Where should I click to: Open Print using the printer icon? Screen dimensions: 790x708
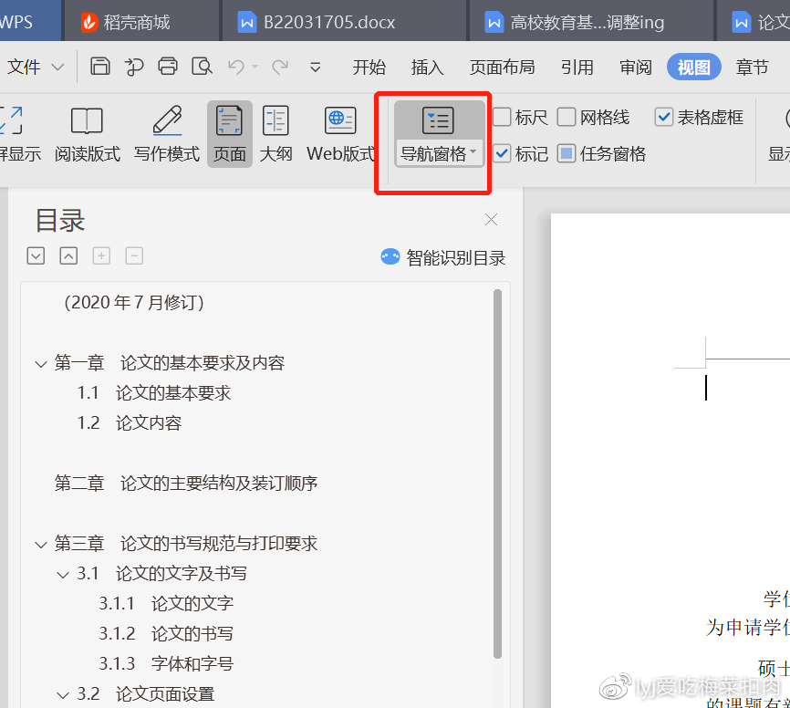pyautogui.click(x=168, y=67)
